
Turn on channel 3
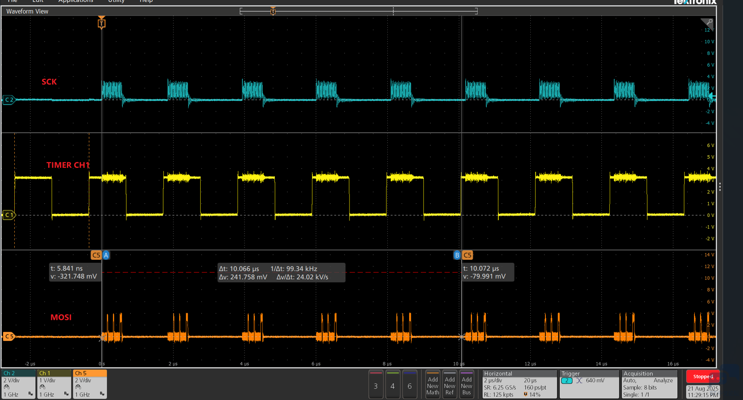tap(376, 384)
